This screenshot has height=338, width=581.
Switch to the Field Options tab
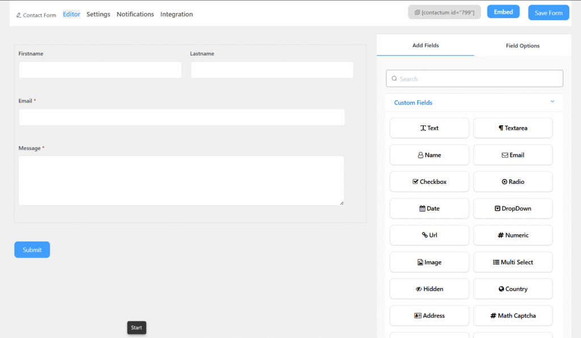click(x=522, y=46)
